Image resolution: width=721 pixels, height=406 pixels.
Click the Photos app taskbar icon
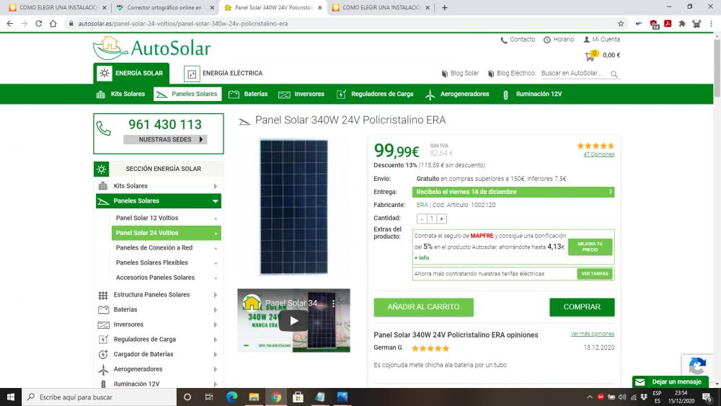pos(342,397)
